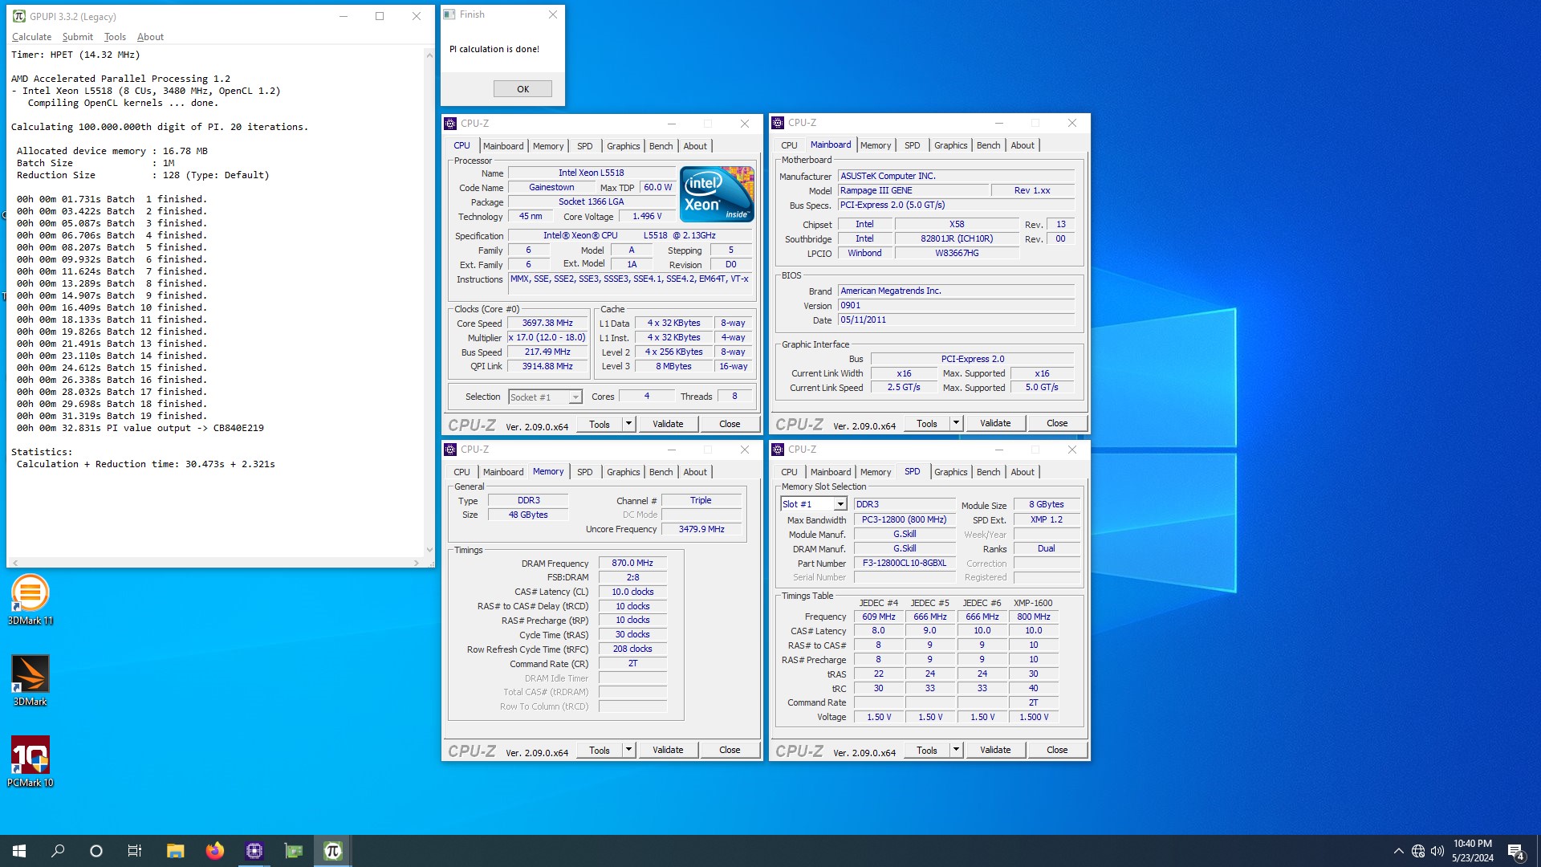Open CPU tab in CPU-Z SPD window
1541x867 pixels.
tap(789, 472)
